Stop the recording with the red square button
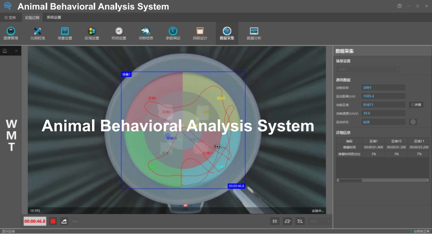 point(53,221)
